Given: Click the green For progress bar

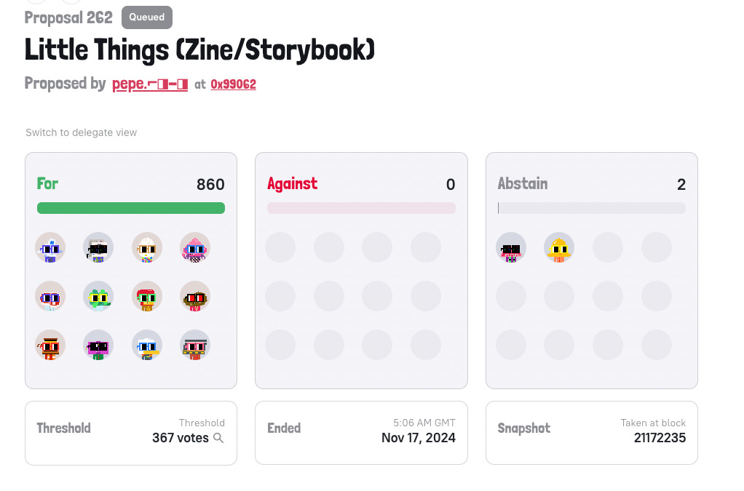Looking at the screenshot, I should (131, 208).
